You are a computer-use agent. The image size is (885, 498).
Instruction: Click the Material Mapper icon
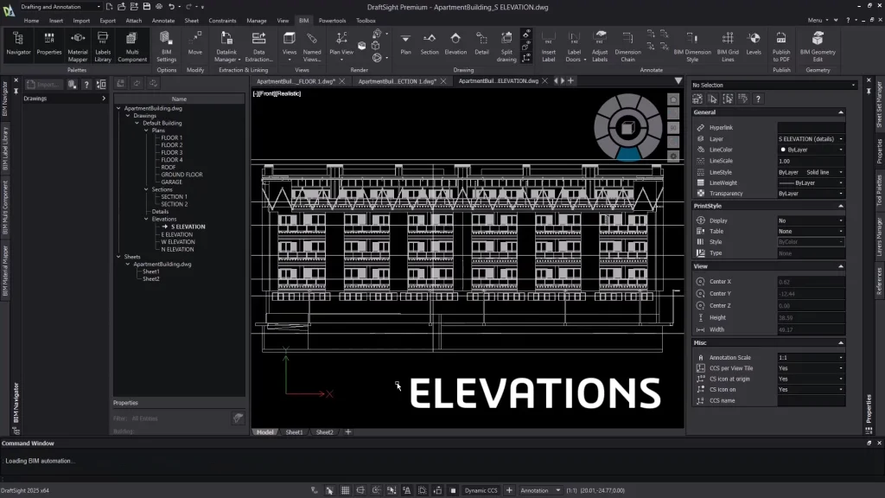click(78, 42)
